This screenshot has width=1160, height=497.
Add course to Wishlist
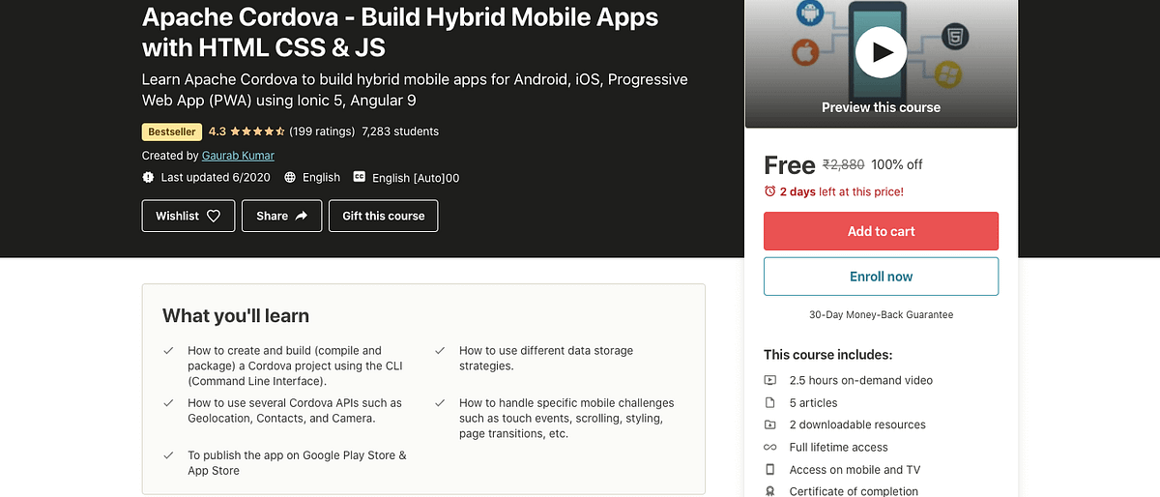point(188,216)
